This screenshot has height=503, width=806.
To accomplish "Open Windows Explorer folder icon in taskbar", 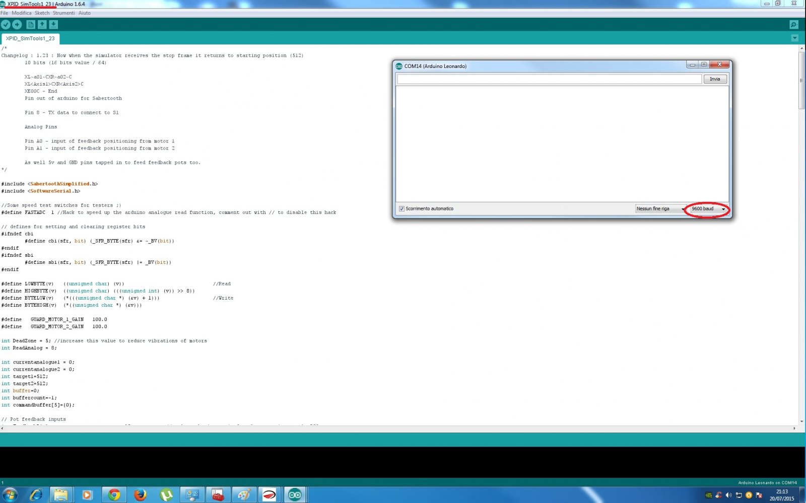I will [61, 495].
